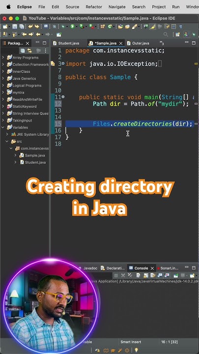Toggle Scroll Lock in Console toolbar

pyautogui.click(x=146, y=276)
